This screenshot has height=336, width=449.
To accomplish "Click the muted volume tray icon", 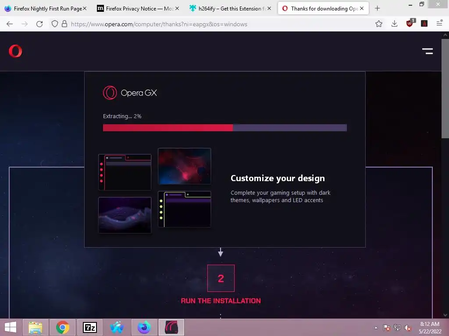I will [408, 328].
